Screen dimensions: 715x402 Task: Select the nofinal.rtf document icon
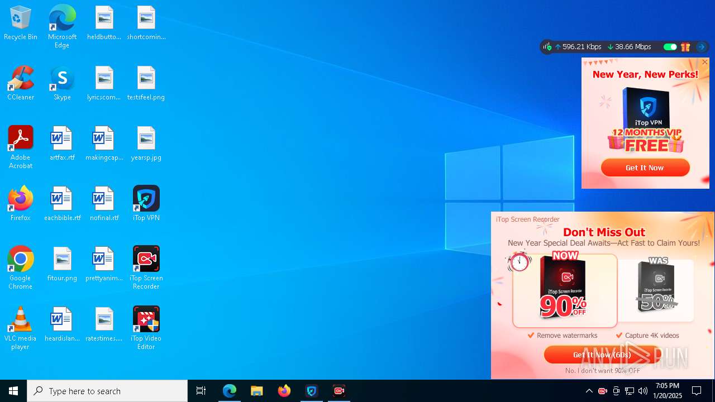tap(104, 204)
